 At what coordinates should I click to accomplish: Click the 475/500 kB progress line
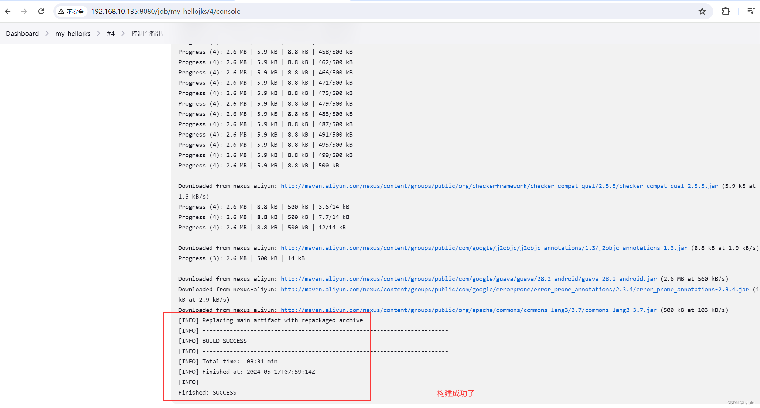266,93
